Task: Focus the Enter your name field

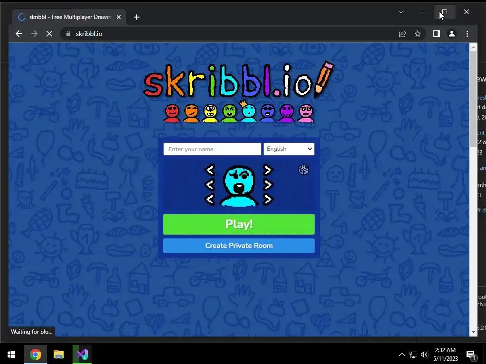Action: (212, 149)
